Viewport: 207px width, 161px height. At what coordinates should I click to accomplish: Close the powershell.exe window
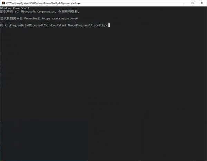pyautogui.click(x=202, y=3)
